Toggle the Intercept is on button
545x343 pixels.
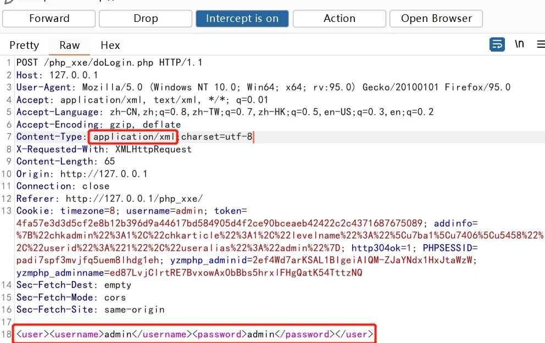[242, 19]
